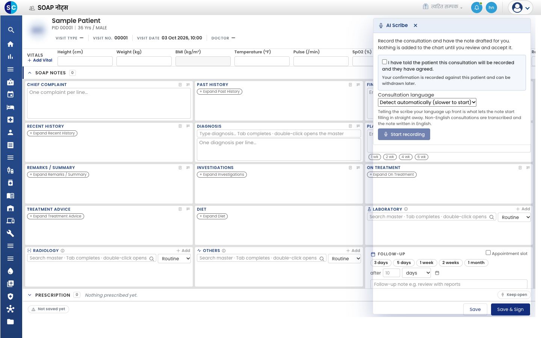The width and height of the screenshot is (541, 338).
Task: Enable the Appointment slot checkbox
Action: pyautogui.click(x=488, y=253)
